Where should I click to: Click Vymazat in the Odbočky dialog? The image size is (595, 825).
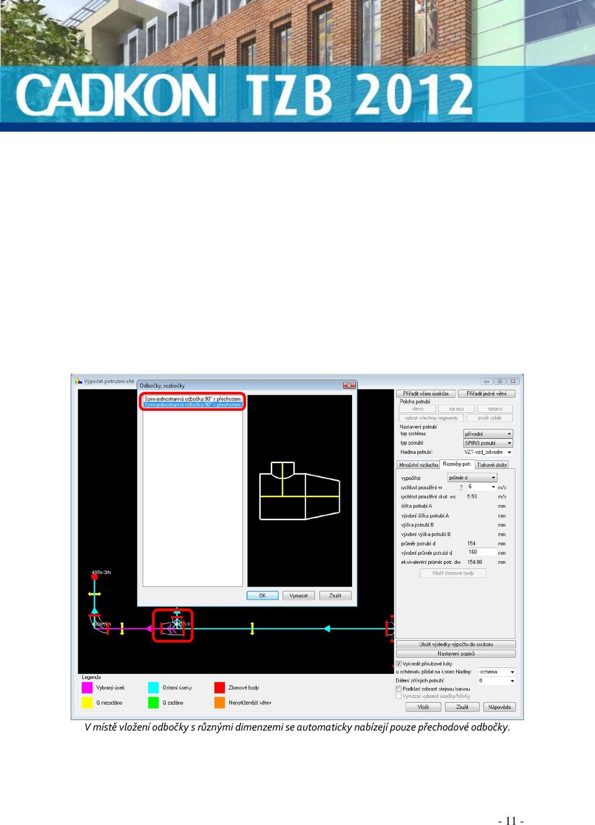pos(299,596)
